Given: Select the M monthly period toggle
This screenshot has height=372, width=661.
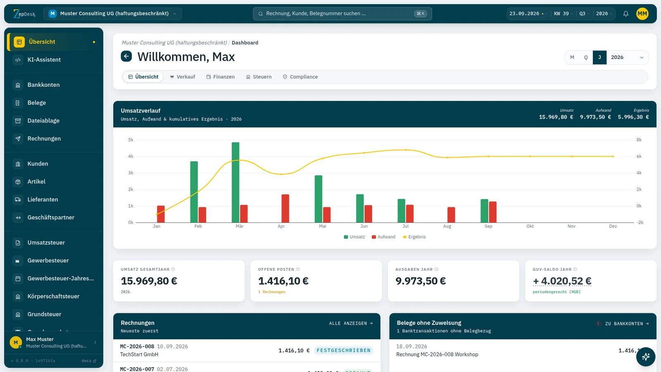Looking at the screenshot, I should 572,57.
